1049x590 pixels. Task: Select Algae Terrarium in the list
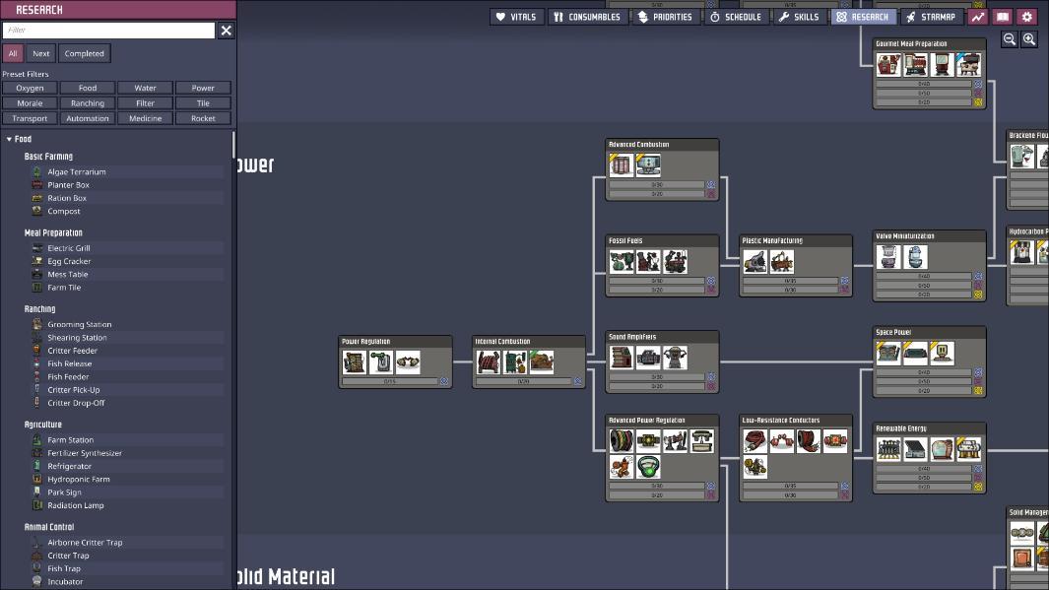pyautogui.click(x=127, y=172)
